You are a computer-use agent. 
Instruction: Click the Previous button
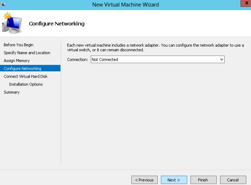[144, 180]
